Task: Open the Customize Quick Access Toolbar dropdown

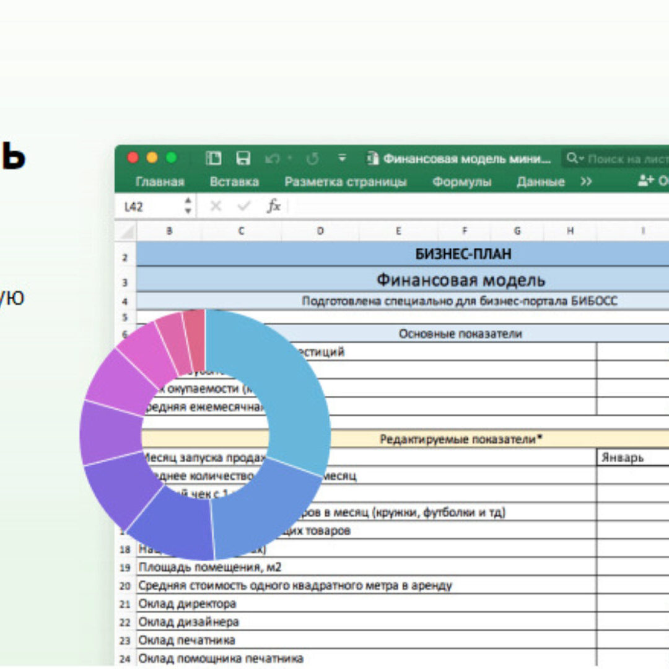Action: click(x=342, y=159)
